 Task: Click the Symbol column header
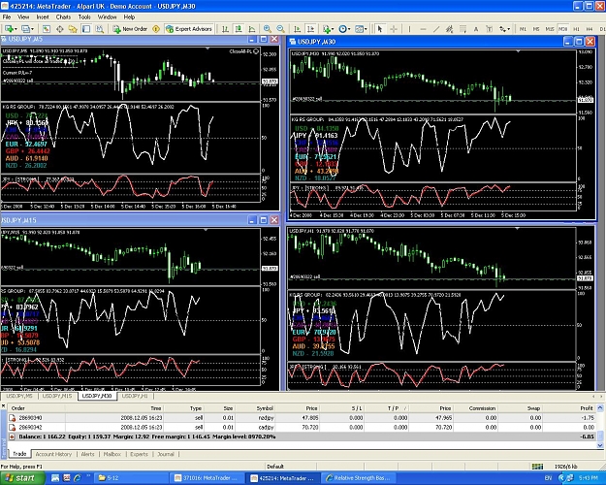pyautogui.click(x=265, y=408)
